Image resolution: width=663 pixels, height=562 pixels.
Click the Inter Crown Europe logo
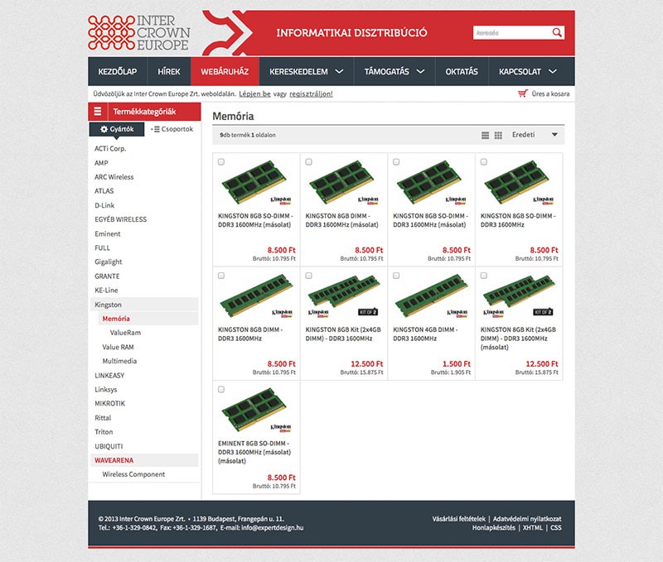pos(138,32)
